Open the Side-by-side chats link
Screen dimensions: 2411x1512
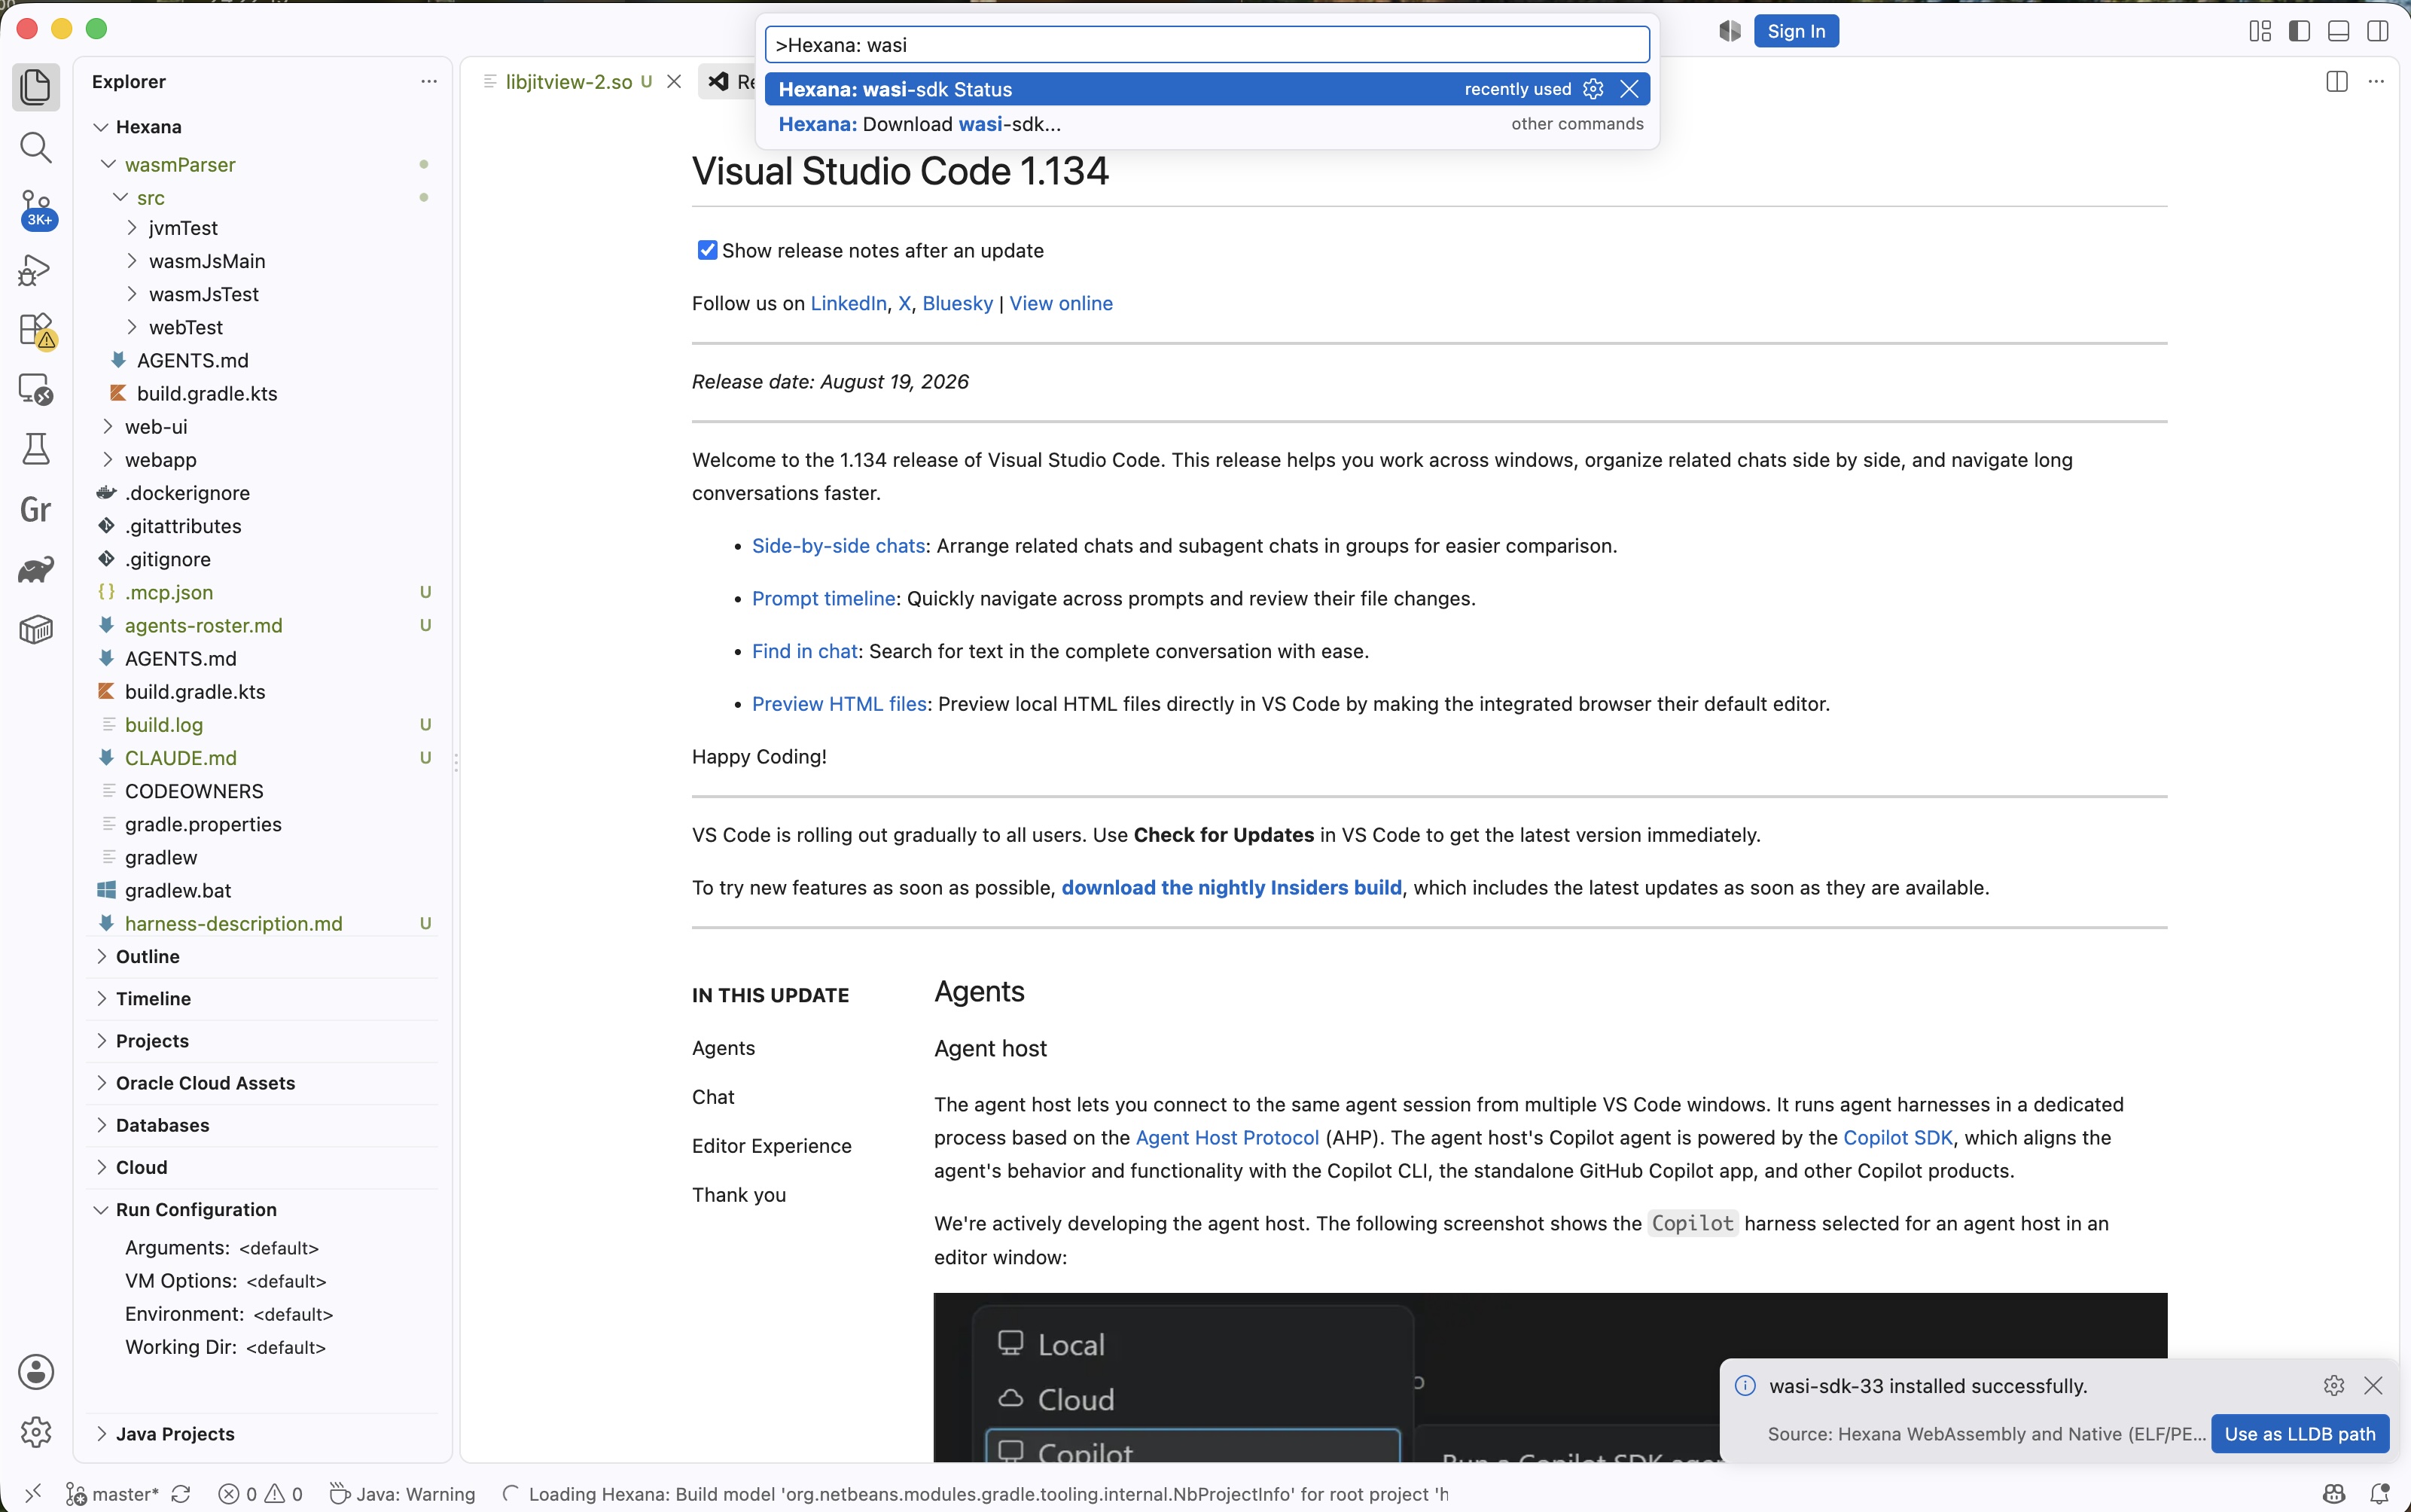838,545
